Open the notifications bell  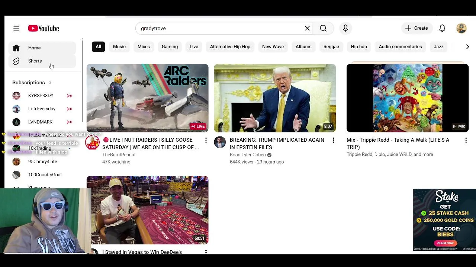[x=442, y=28]
